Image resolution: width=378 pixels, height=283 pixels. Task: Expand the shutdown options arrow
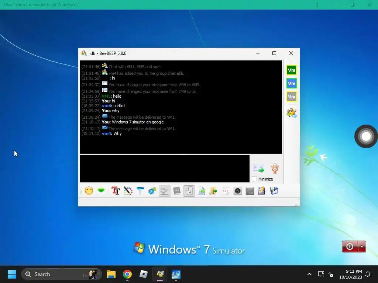pos(362,247)
